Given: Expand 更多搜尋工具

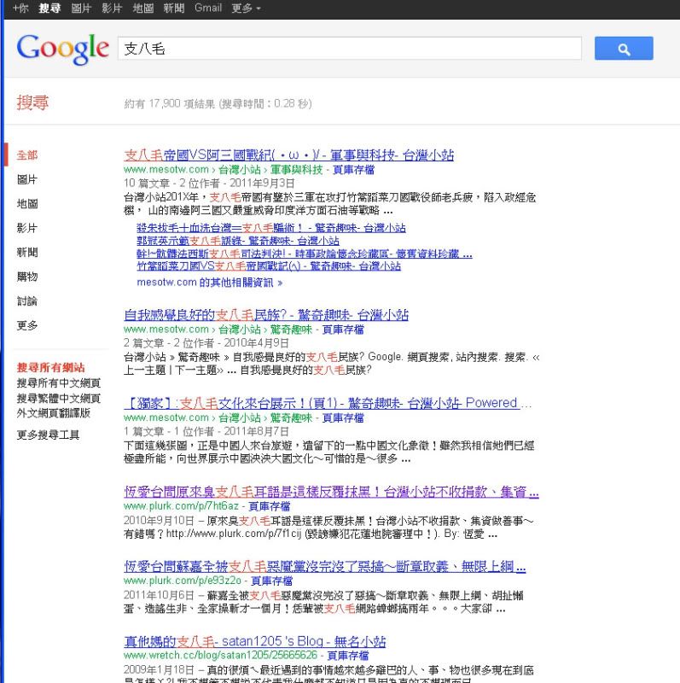Looking at the screenshot, I should pyautogui.click(x=48, y=435).
